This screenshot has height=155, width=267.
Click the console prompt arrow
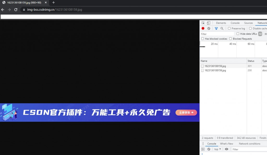[202, 154]
